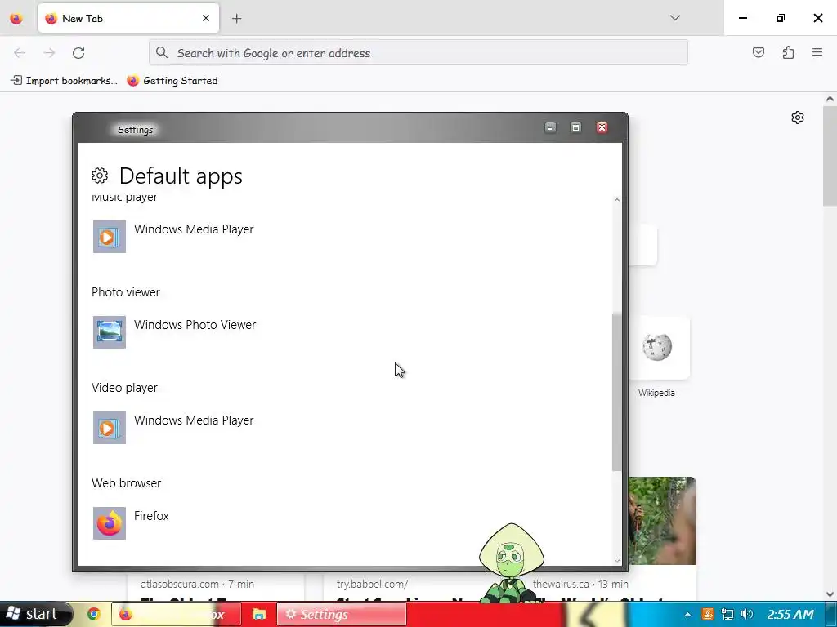
Task: Focus the Search with Google address bar
Action: coord(418,53)
